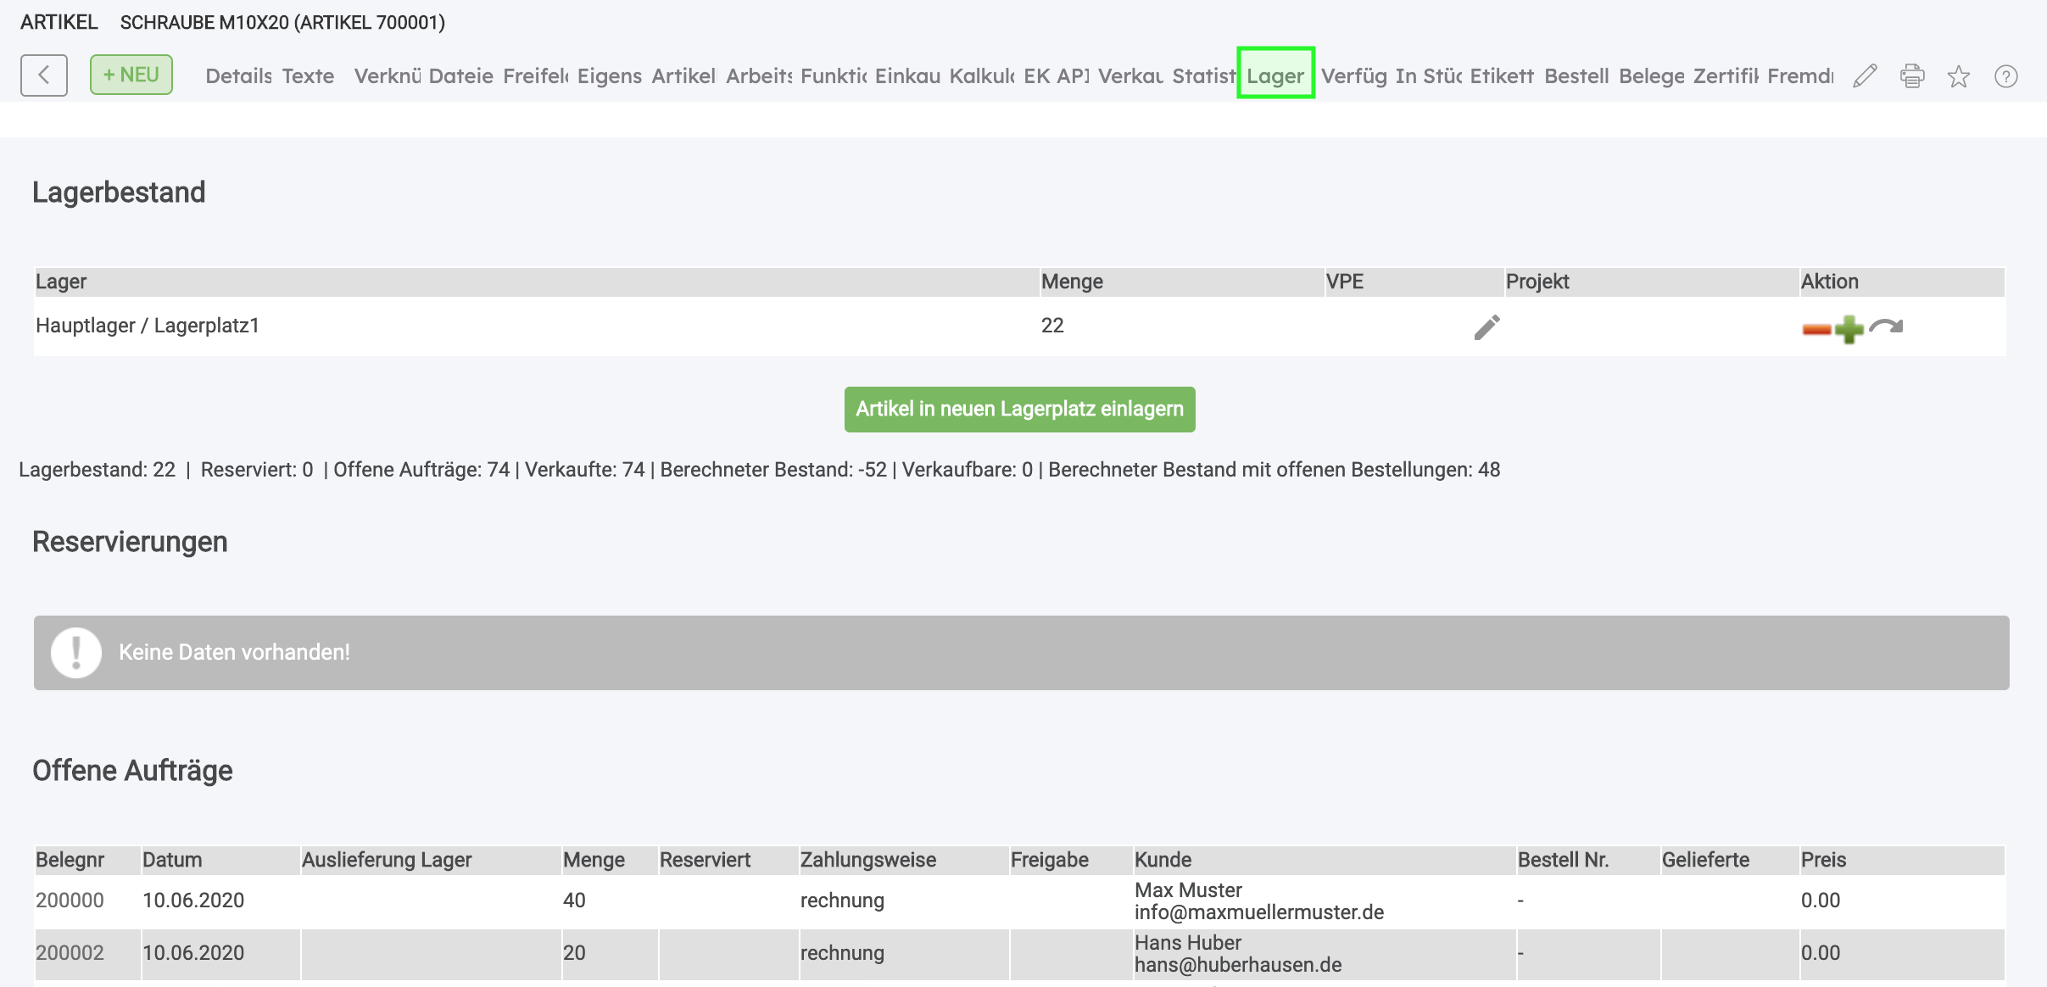Switch to the Details tab

[238, 76]
